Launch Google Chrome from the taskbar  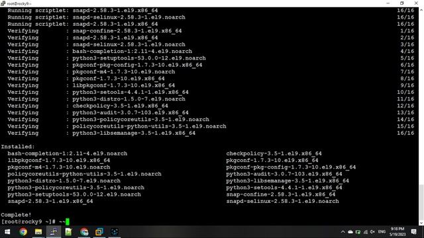(23, 232)
